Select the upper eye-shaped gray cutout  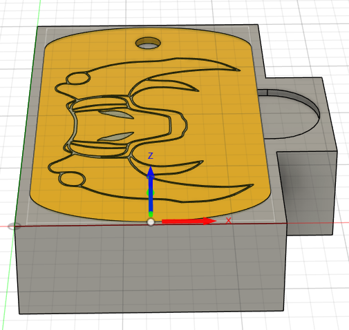tap(116, 115)
